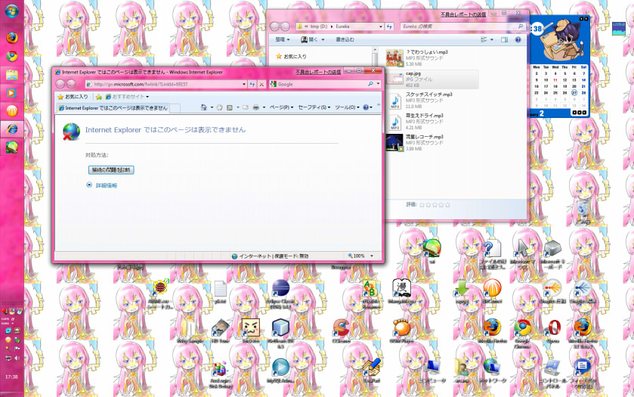Open the Recycle Bin desktop icon
This screenshot has height=397, width=634.
point(583,212)
